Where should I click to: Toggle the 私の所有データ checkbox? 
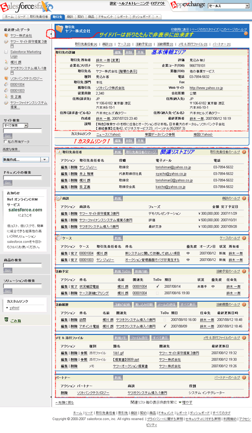[5, 141]
